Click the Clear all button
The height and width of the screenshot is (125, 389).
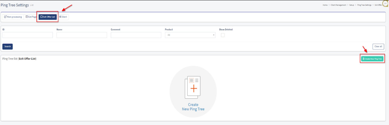pyautogui.click(x=378, y=46)
